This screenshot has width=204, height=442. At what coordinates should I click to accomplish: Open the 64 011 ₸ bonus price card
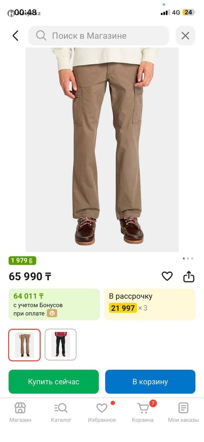(x=54, y=304)
